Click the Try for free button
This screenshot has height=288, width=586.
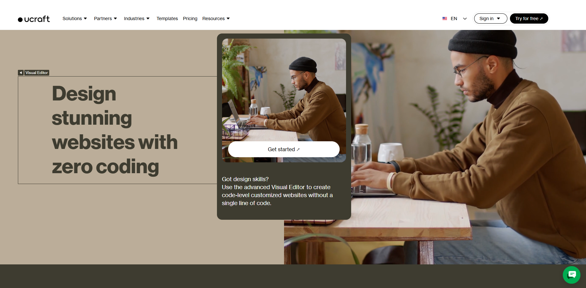point(529,18)
